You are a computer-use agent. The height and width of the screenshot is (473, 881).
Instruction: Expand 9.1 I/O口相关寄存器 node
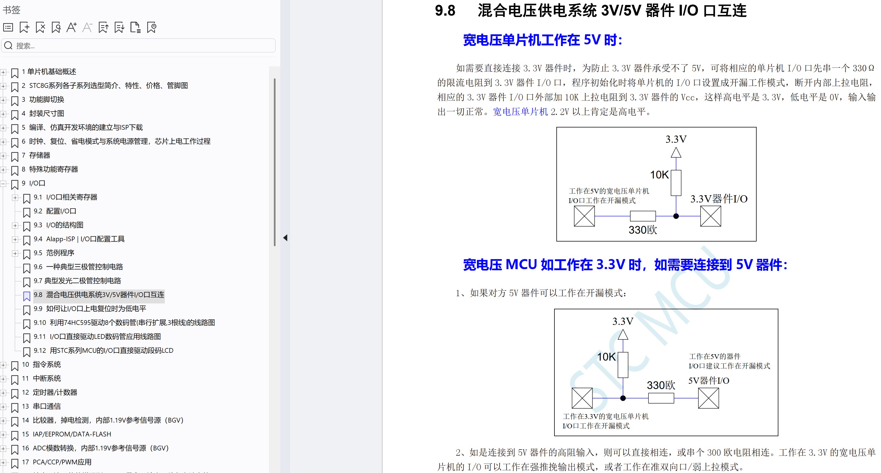click(x=15, y=198)
